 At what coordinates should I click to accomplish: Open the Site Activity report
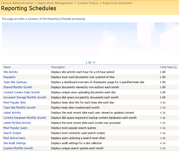pos(11,72)
